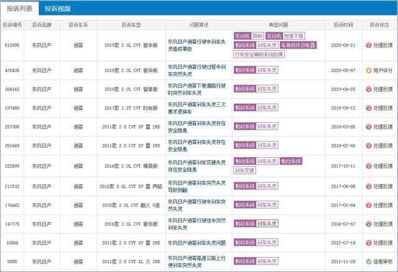Image resolution: width=398 pixels, height=272 pixels.
Task: Open complaint 东风日产逍客行驶途中突然刹车失灵
Action: pyautogui.click(x=197, y=224)
